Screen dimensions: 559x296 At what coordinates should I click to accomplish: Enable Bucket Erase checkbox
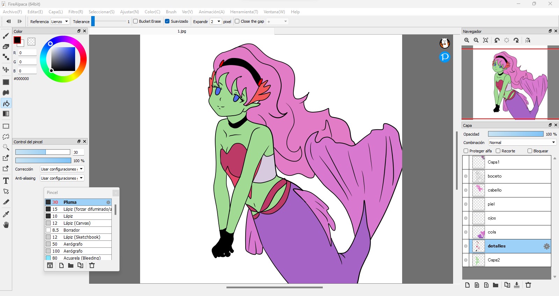pos(136,21)
